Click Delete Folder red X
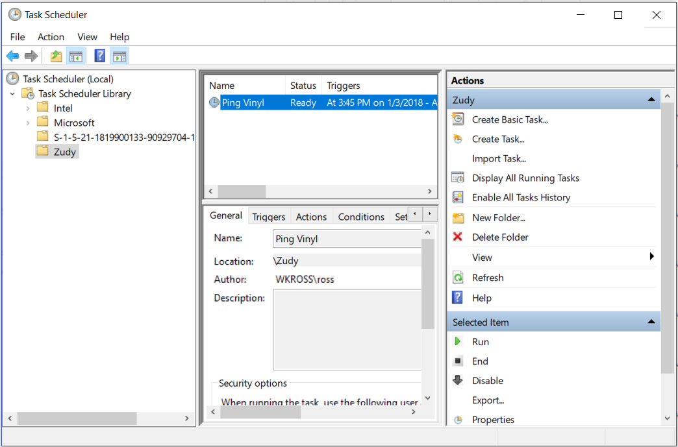The image size is (678, 447). click(x=499, y=237)
